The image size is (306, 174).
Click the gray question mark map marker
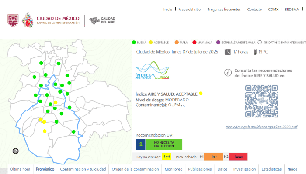[x=16, y=151]
